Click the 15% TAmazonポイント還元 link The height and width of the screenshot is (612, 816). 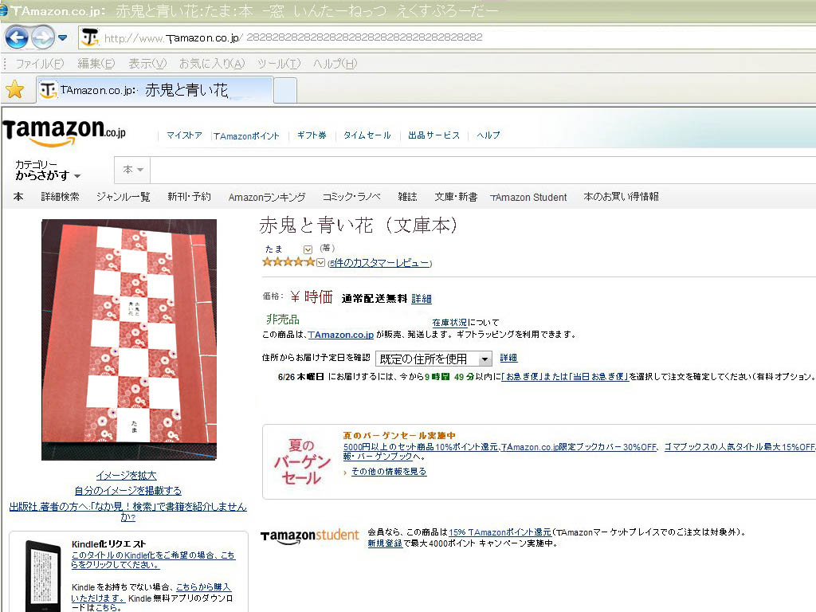tap(500, 532)
